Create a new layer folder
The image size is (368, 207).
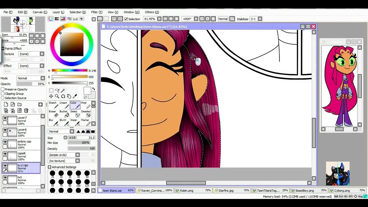coord(19,104)
